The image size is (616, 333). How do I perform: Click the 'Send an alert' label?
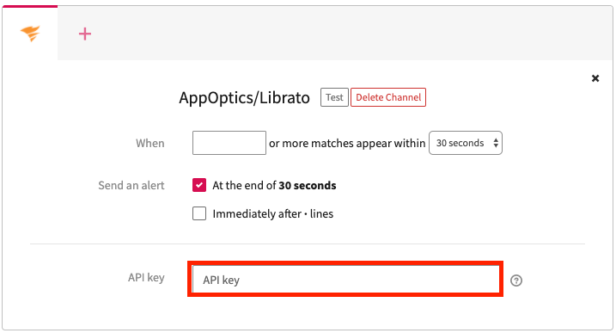(131, 185)
